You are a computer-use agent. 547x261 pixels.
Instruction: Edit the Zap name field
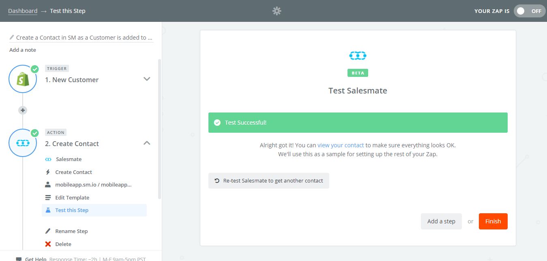click(81, 37)
